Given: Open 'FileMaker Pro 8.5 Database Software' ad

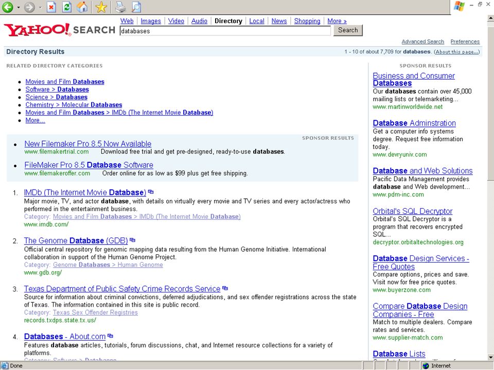Looking at the screenshot, I should tap(89, 165).
